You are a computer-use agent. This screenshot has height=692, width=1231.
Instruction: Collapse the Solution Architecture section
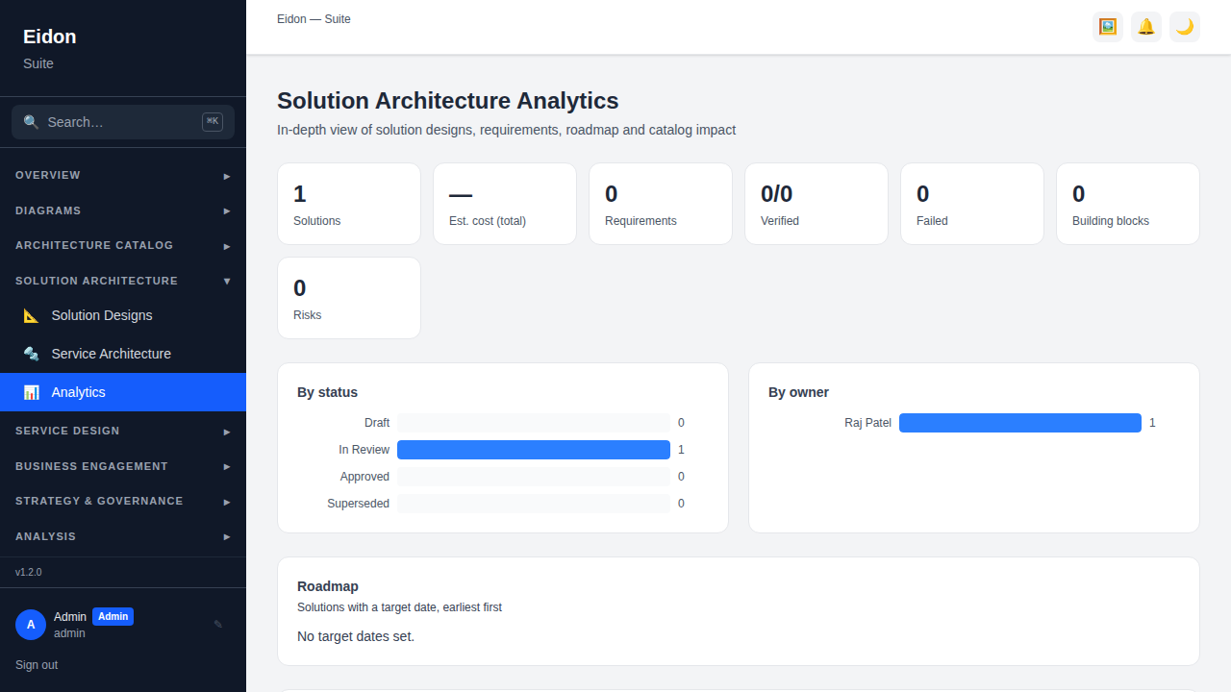coord(123,281)
